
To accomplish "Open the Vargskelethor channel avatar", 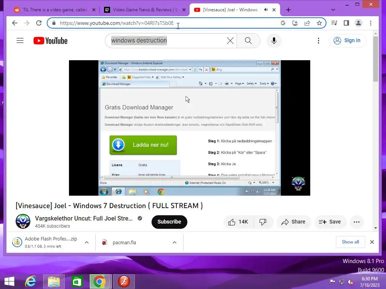I will point(23,221).
